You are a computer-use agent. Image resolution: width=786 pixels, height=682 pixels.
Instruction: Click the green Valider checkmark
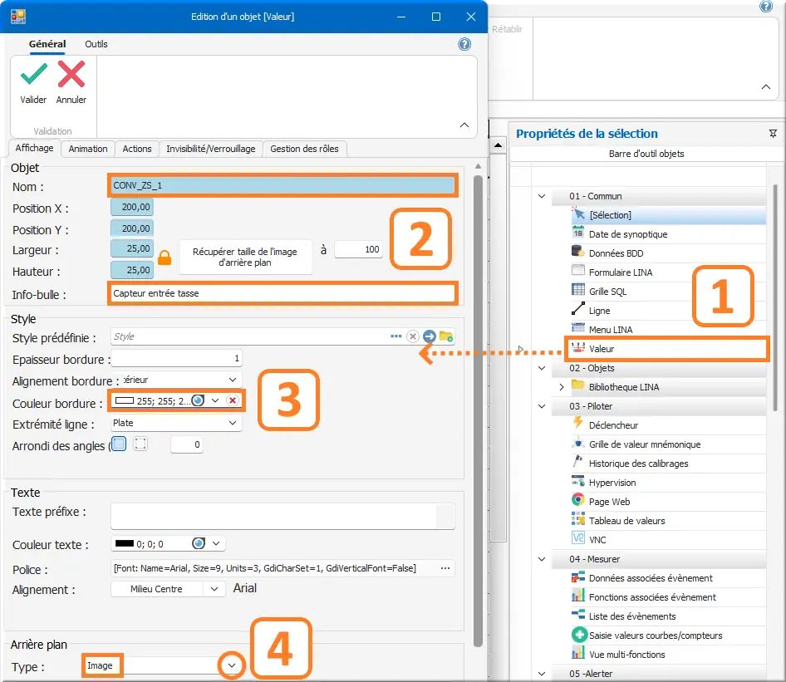coord(33,74)
